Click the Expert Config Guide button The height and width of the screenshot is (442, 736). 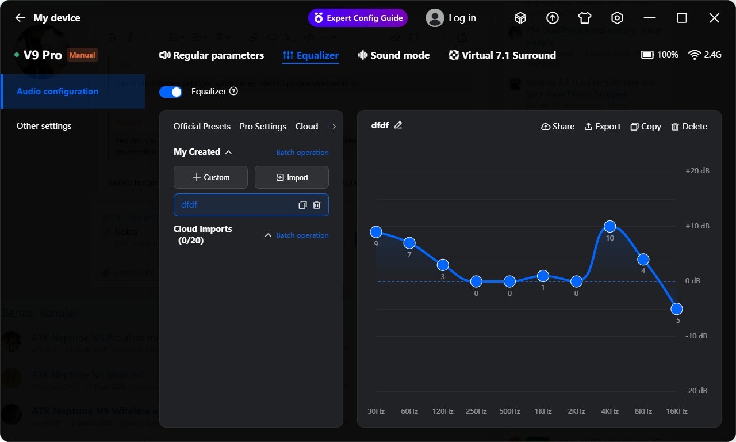[358, 18]
